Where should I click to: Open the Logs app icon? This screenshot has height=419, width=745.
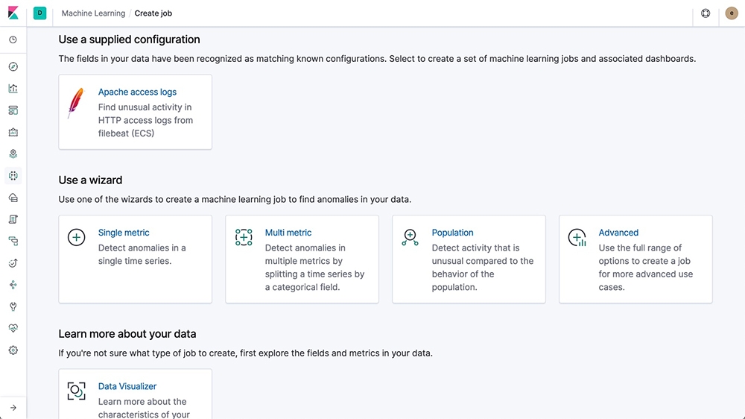pos(13,219)
